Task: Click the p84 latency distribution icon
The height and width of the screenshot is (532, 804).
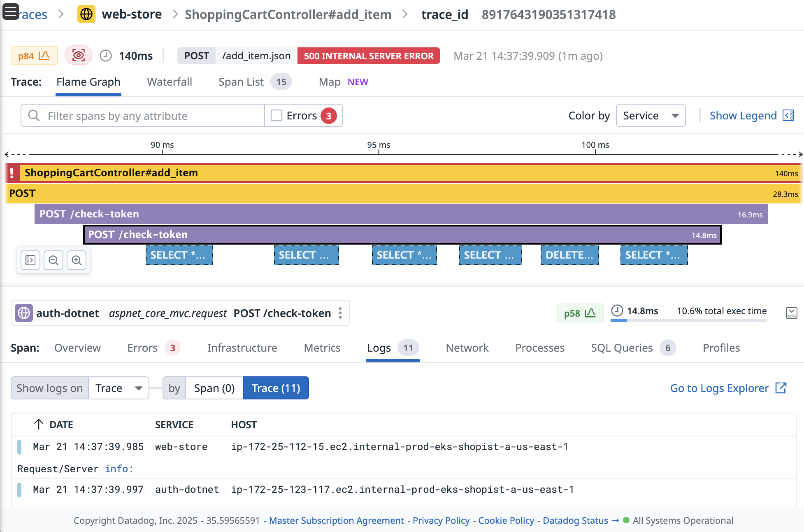Action: 34,55
